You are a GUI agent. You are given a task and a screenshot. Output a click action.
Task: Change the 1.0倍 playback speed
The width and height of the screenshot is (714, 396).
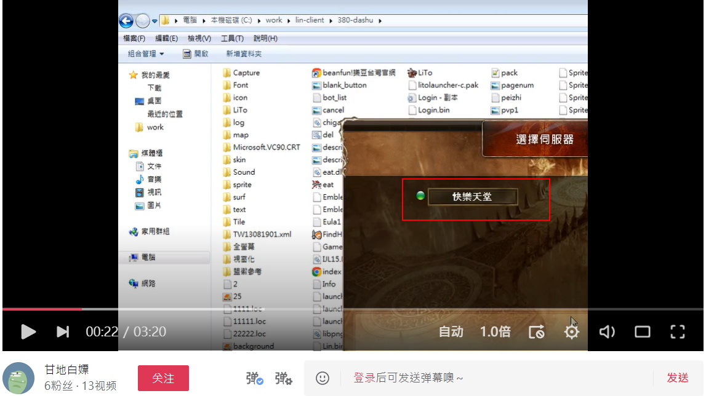coord(495,332)
